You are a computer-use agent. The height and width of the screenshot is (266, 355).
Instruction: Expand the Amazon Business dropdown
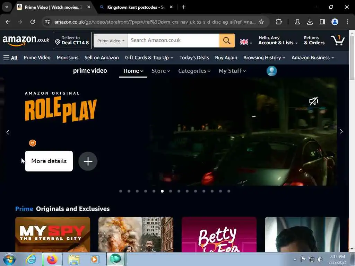(x=313, y=58)
